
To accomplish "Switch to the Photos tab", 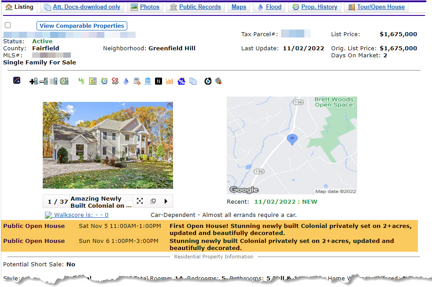I will tap(145, 7).
